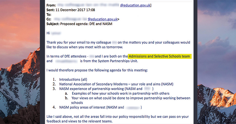The width and height of the screenshot is (236, 124).
Task: Click the 'Subject:' header label
Action: 53,24
